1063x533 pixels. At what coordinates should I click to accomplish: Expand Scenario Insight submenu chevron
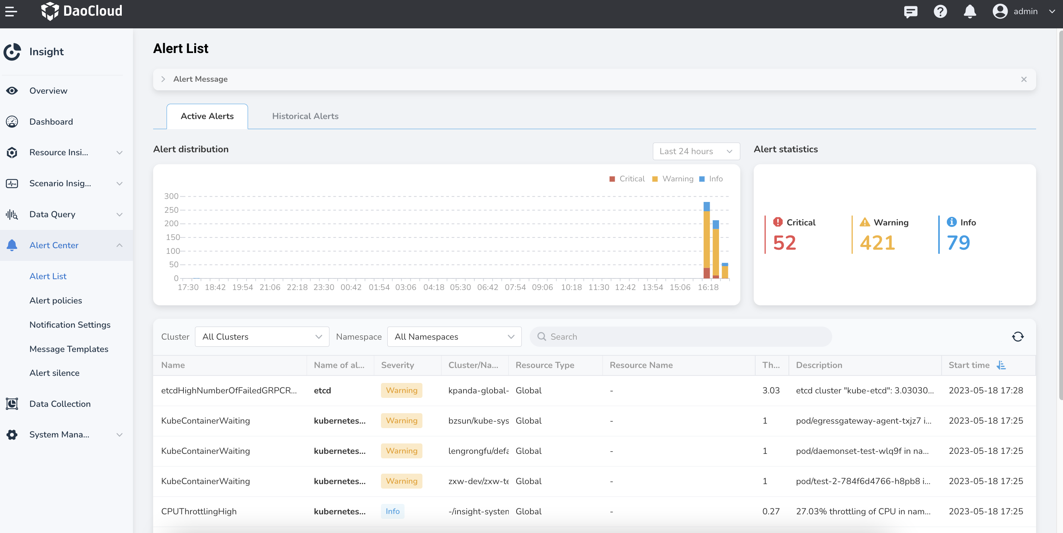point(119,183)
